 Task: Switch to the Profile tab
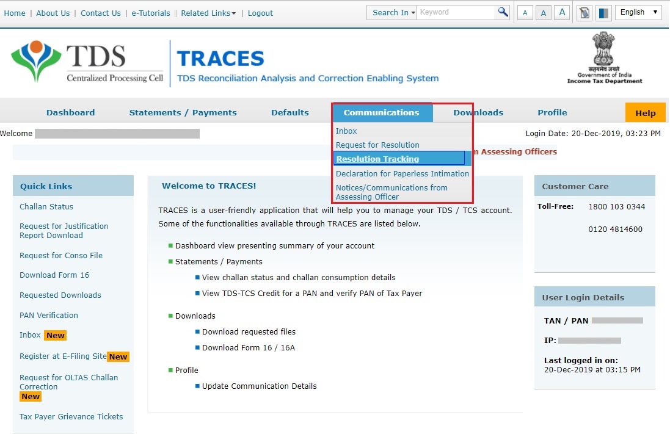552,112
